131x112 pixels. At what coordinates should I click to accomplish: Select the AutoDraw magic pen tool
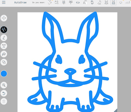coord(4,30)
